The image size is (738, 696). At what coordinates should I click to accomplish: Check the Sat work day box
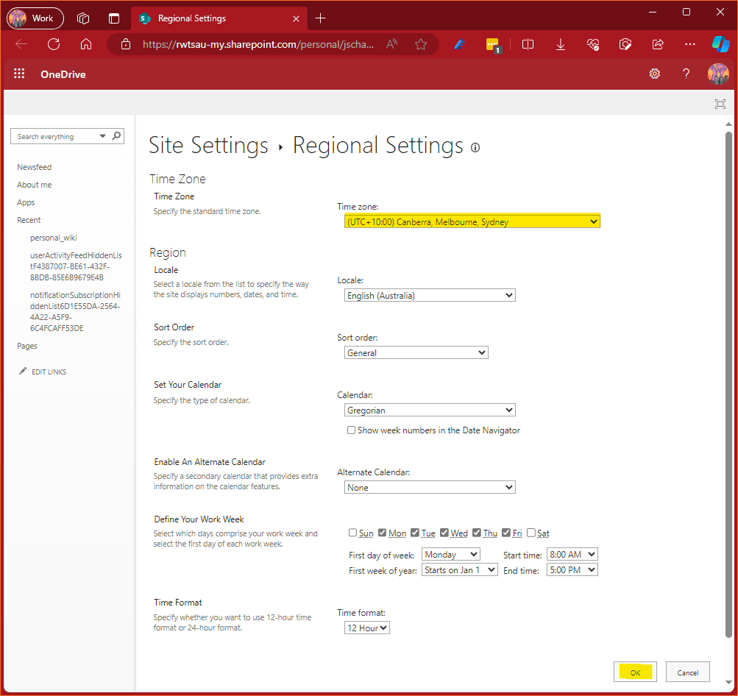tap(531, 533)
